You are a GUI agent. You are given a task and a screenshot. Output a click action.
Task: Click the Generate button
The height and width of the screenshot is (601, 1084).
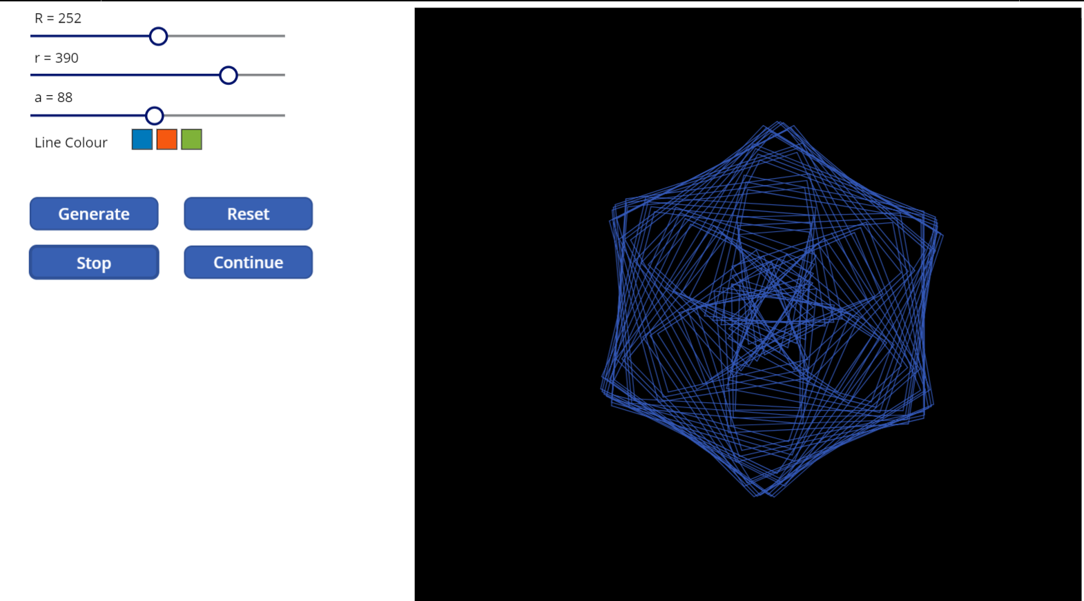[94, 214]
